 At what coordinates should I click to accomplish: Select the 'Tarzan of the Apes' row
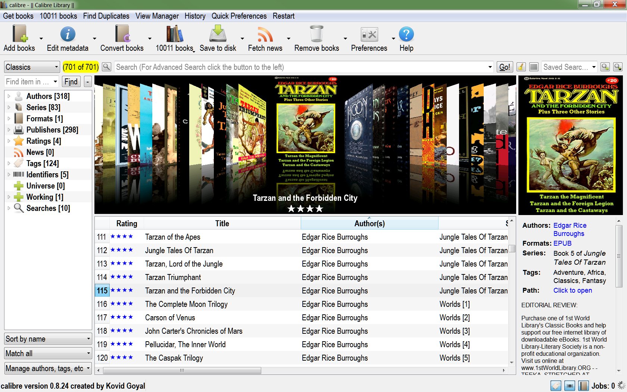pyautogui.click(x=302, y=237)
